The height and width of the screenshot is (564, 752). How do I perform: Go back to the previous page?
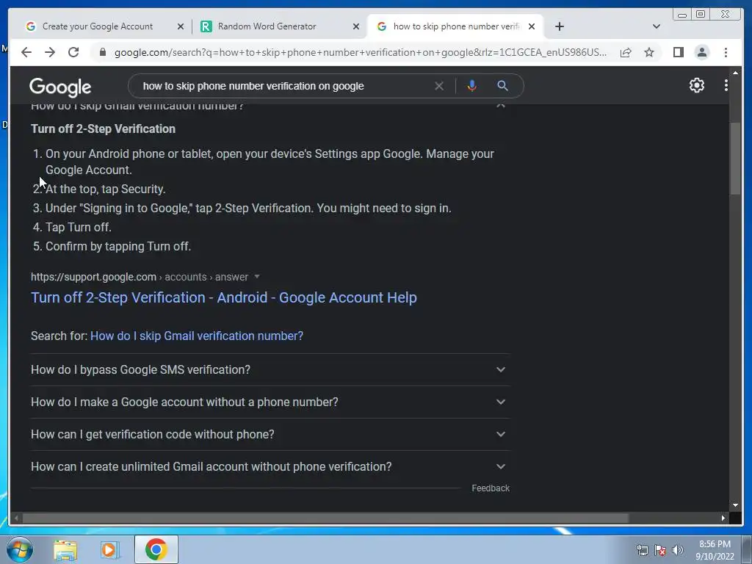point(26,52)
